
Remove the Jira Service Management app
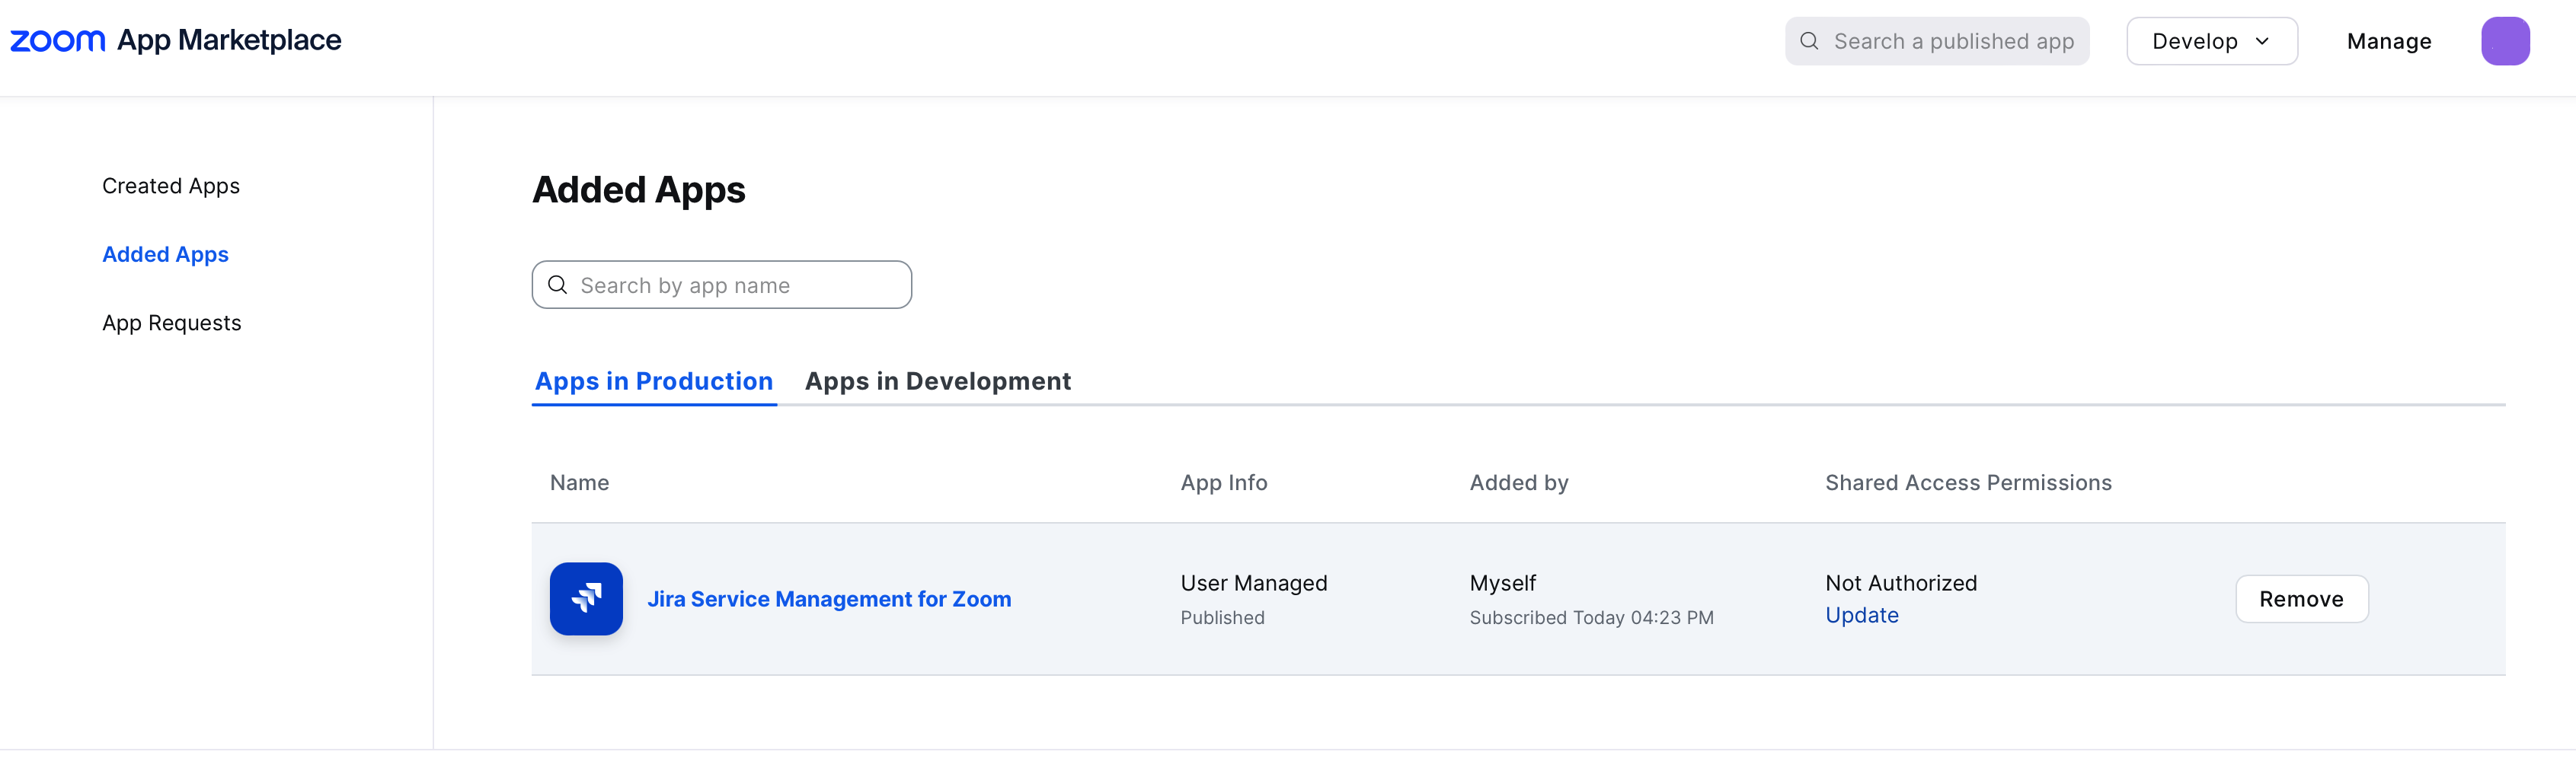[x=2301, y=599]
